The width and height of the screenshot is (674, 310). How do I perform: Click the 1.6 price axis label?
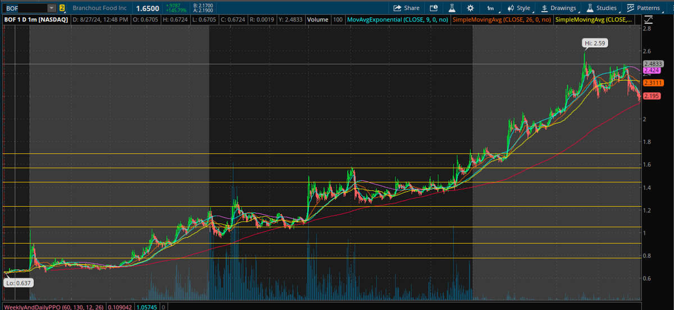point(648,165)
